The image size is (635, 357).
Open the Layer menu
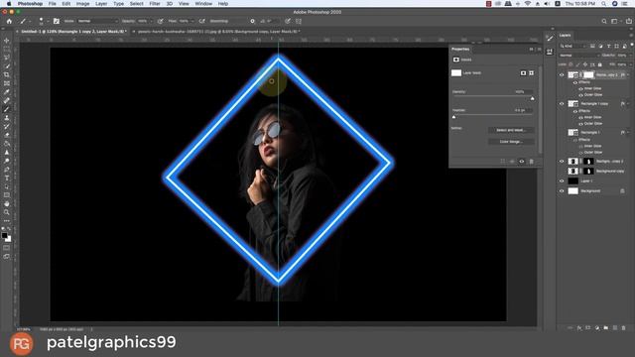[x=101, y=4]
